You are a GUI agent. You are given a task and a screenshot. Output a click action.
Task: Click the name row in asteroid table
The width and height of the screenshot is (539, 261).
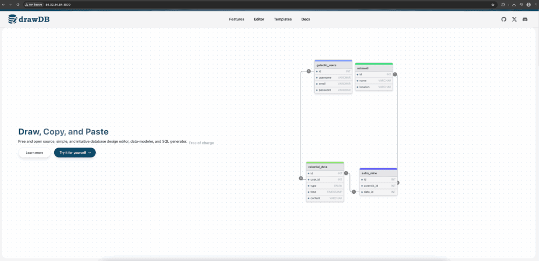374,80
